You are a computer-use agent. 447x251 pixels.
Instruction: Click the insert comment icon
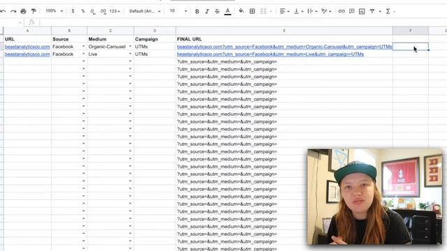pyautogui.click(x=352, y=11)
